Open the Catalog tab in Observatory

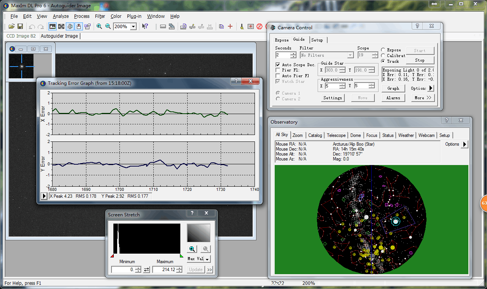click(315, 135)
